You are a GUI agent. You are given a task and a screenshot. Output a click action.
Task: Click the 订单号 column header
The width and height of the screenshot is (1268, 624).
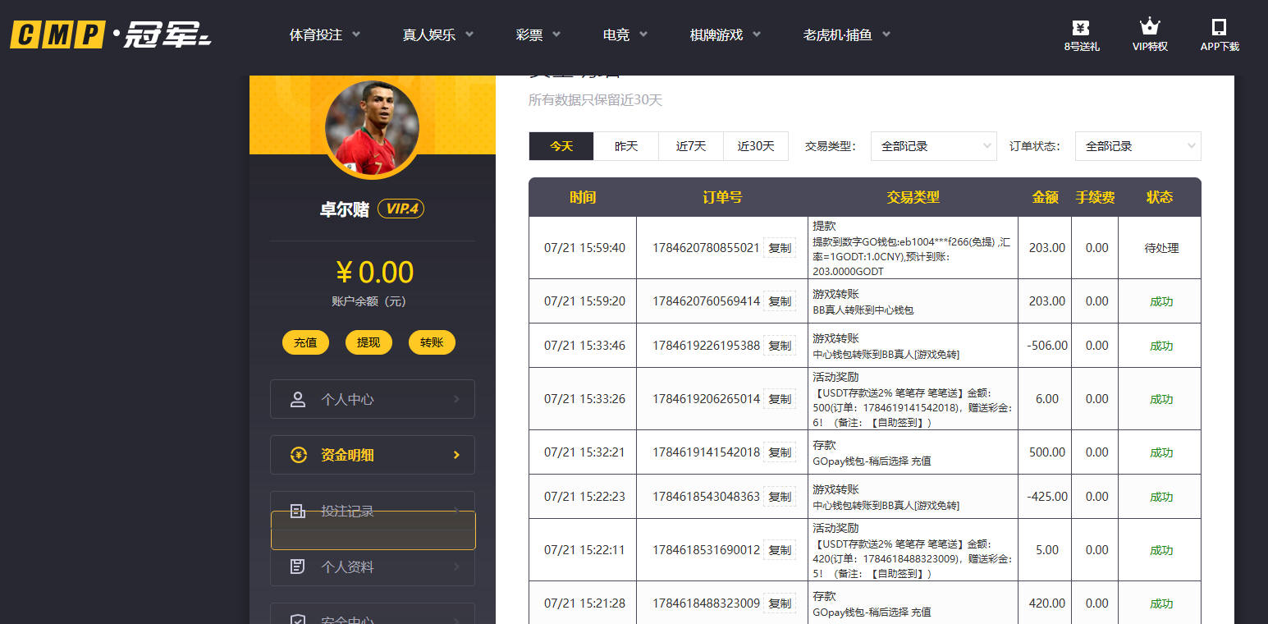click(x=722, y=197)
